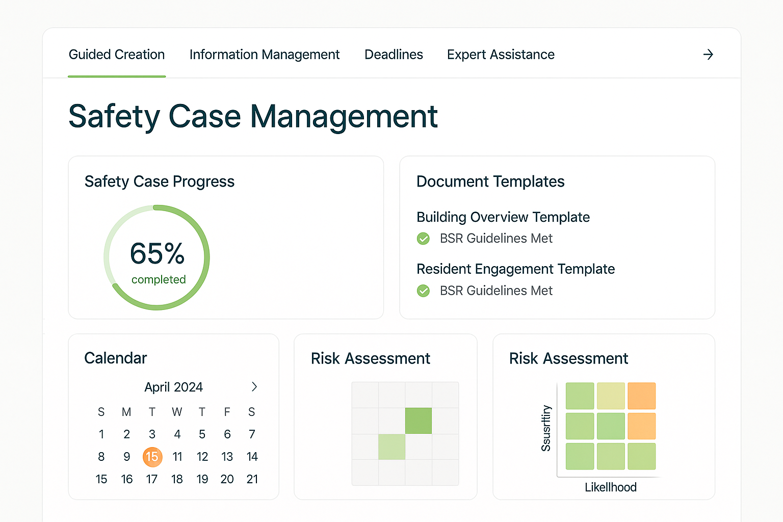Select April 15 on the calendar
Screen dimensions: 783x522
point(152,457)
